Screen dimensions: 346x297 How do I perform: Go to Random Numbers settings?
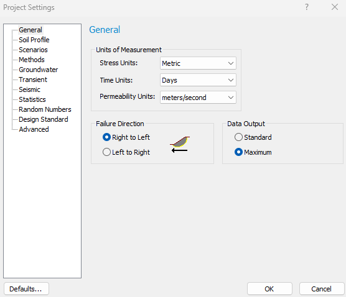tap(45, 109)
